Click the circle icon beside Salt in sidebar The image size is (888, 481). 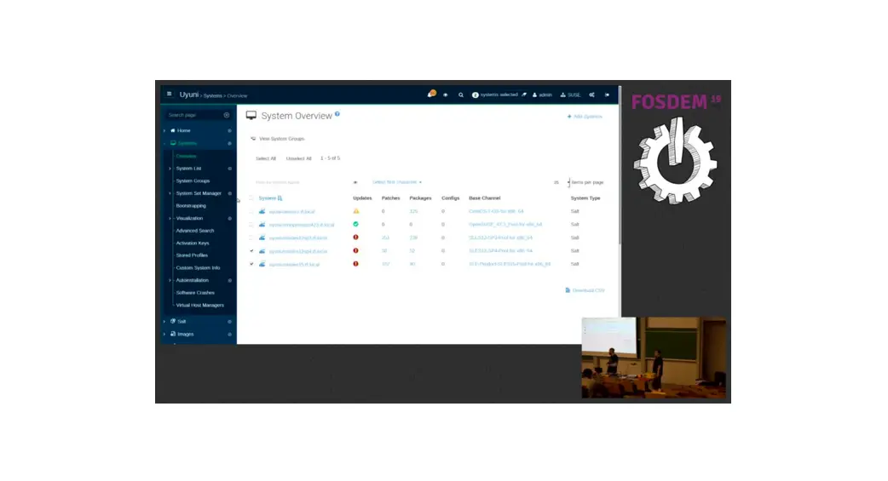tap(229, 322)
